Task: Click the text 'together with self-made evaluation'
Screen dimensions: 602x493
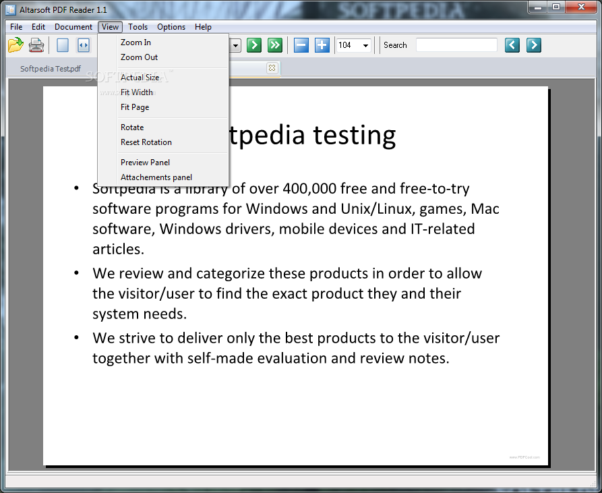Action: [x=210, y=358]
